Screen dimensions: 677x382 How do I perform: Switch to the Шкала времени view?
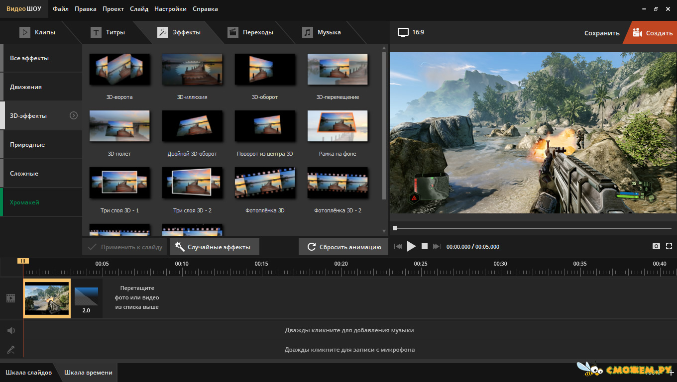coord(88,373)
